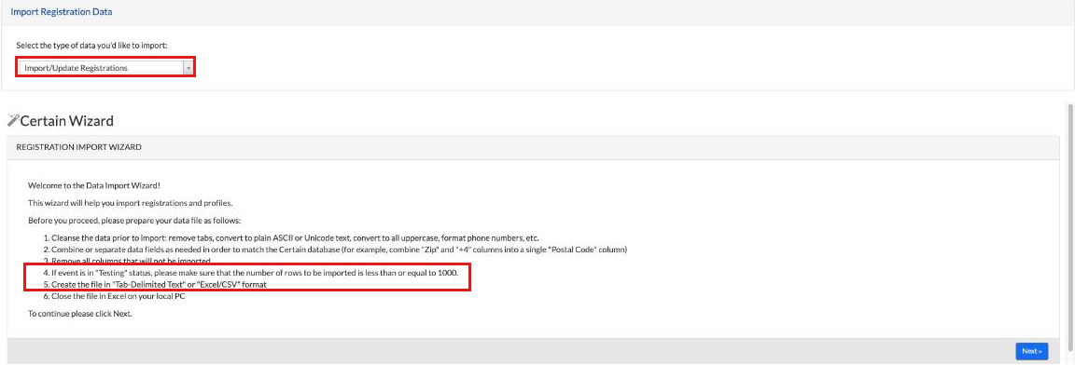This screenshot has height=365, width=1075.
Task: Click the step 2 'Combine or separate data fields' line
Action: tap(334, 250)
